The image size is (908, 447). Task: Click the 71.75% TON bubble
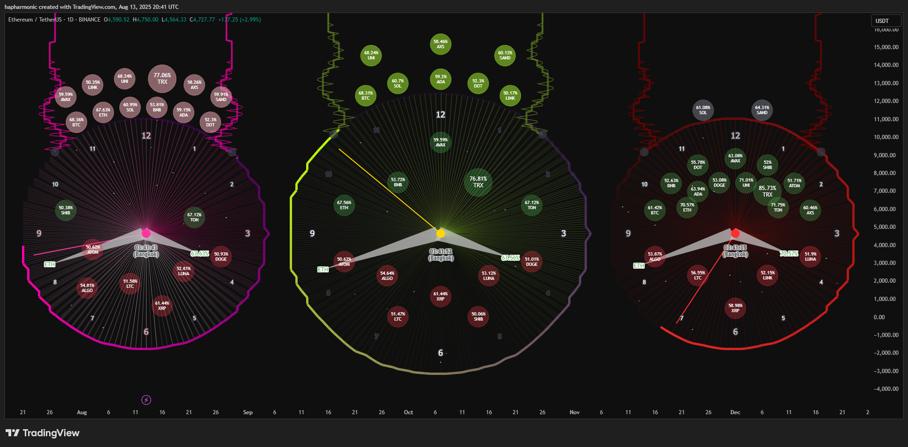[x=778, y=207]
